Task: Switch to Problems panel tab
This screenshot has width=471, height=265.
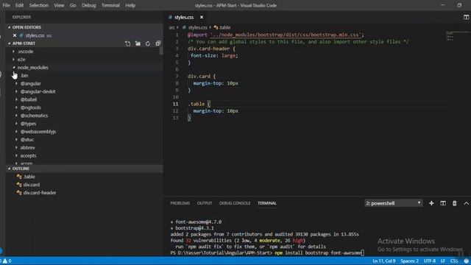Action: (x=180, y=203)
